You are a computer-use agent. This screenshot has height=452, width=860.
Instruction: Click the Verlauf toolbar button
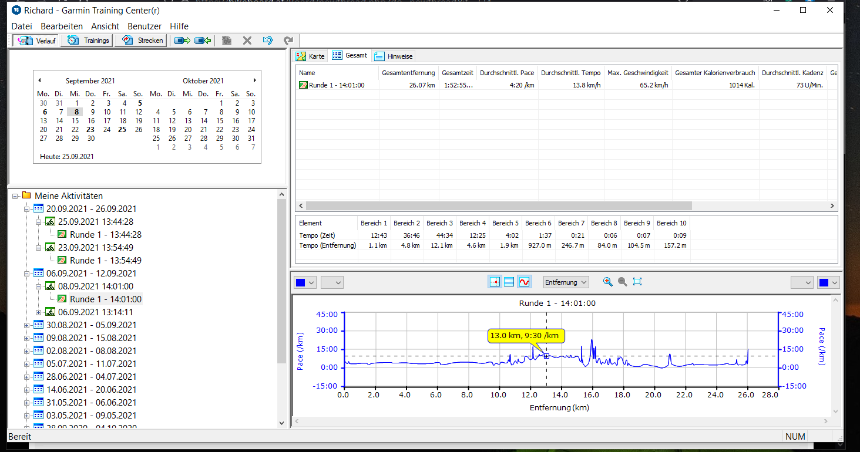(x=36, y=41)
